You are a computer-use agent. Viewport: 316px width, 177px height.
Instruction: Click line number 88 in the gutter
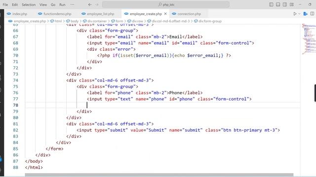15,167
